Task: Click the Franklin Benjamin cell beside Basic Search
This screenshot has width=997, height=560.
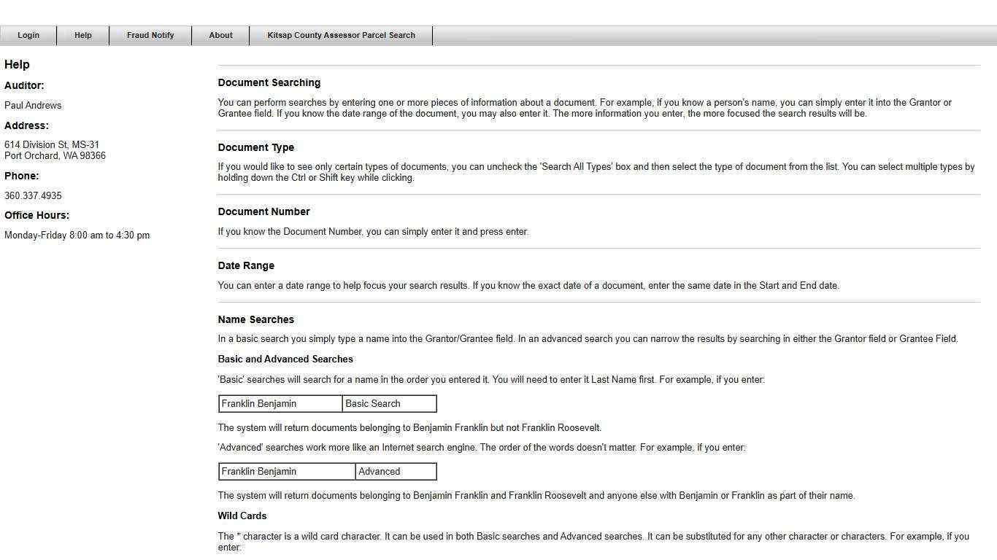Action: click(x=280, y=403)
